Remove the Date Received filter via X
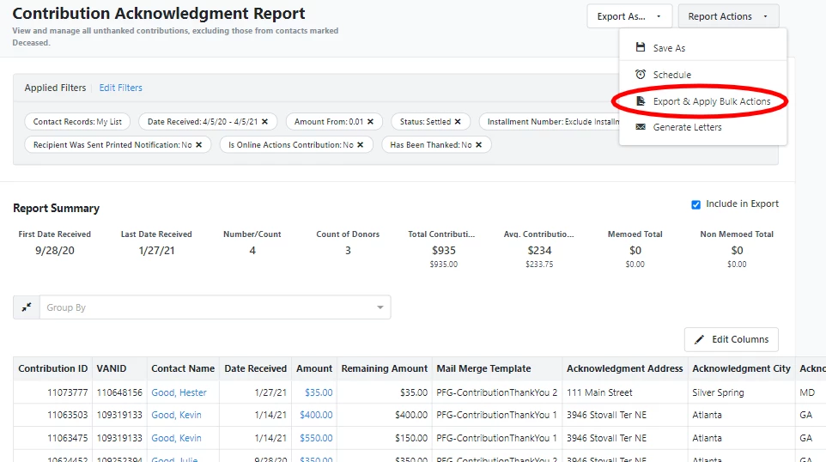This screenshot has height=462, width=826. coord(265,122)
